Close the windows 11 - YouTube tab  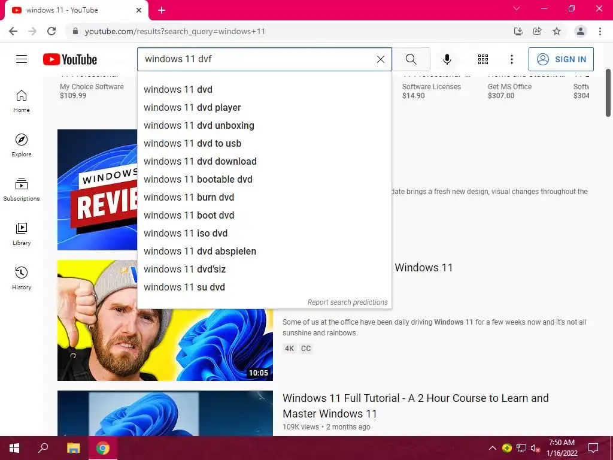(139, 10)
